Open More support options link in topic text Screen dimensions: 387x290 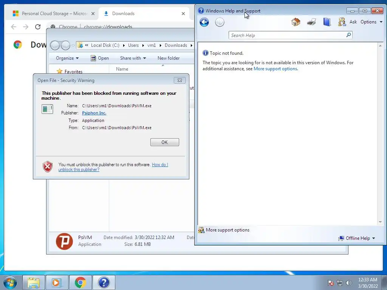coord(275,69)
